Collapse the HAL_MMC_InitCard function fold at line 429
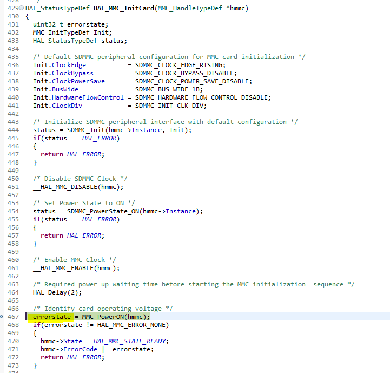Screen dimensions: 390x373 pyautogui.click(x=22, y=8)
